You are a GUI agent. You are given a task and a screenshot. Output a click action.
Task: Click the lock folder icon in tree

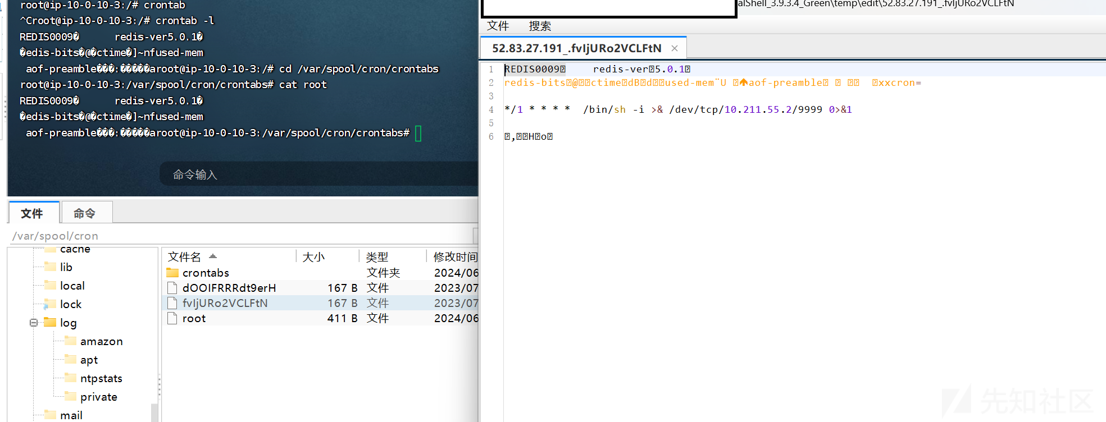coord(50,304)
